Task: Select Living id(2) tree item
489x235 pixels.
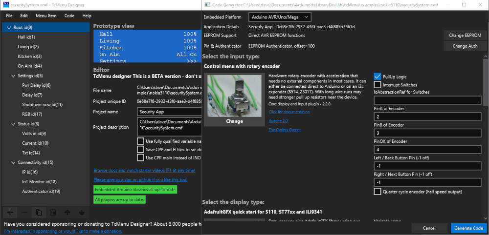Action: [28, 47]
